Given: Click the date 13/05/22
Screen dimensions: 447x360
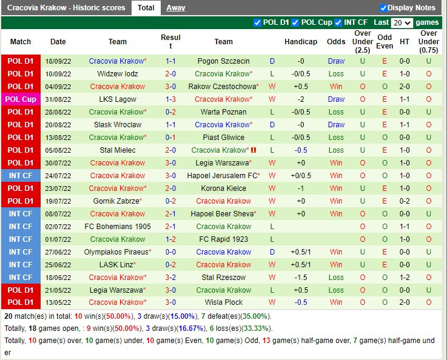Looking at the screenshot, I should 58,302.
